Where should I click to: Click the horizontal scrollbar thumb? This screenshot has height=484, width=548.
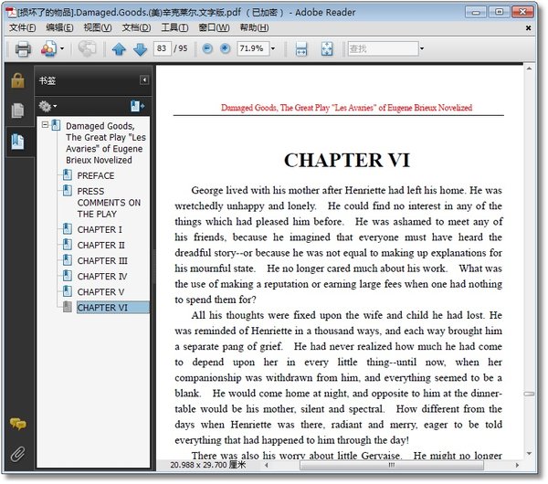(x=392, y=465)
